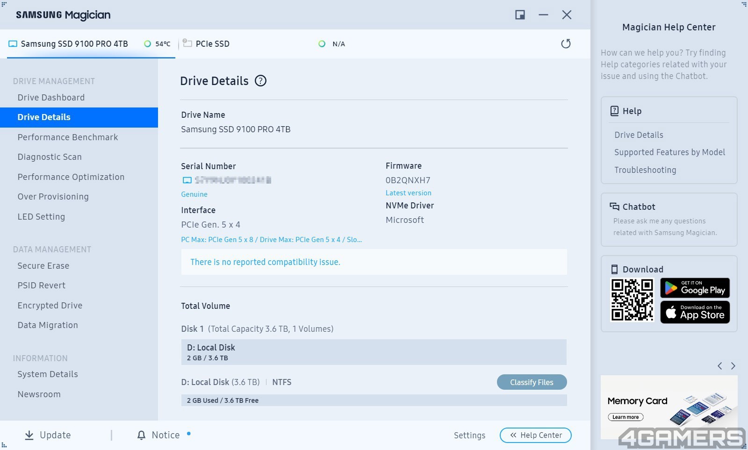Open Settings

[x=469, y=436]
